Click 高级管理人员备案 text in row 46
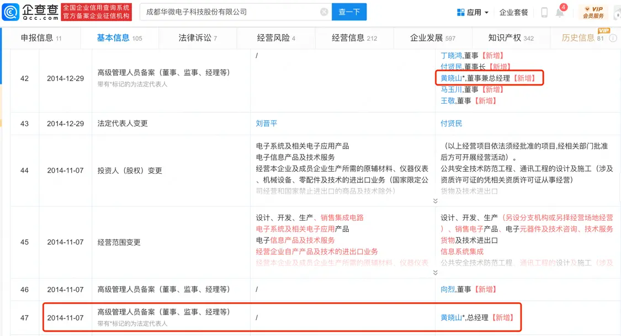The image size is (621, 336). click(163, 289)
